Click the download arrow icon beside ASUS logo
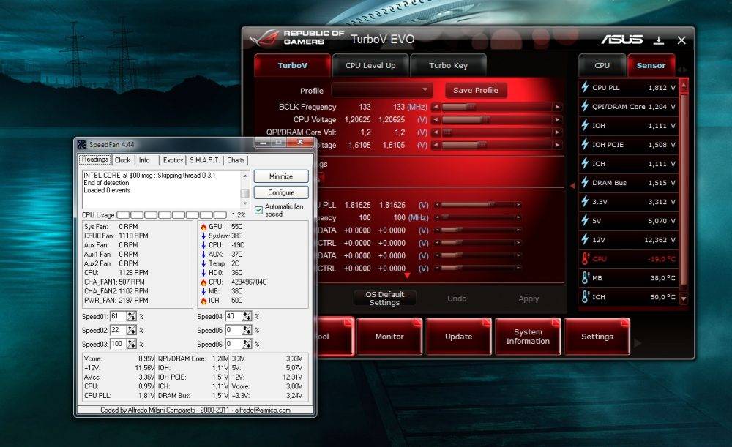This screenshot has width=732, height=447. 659,40
